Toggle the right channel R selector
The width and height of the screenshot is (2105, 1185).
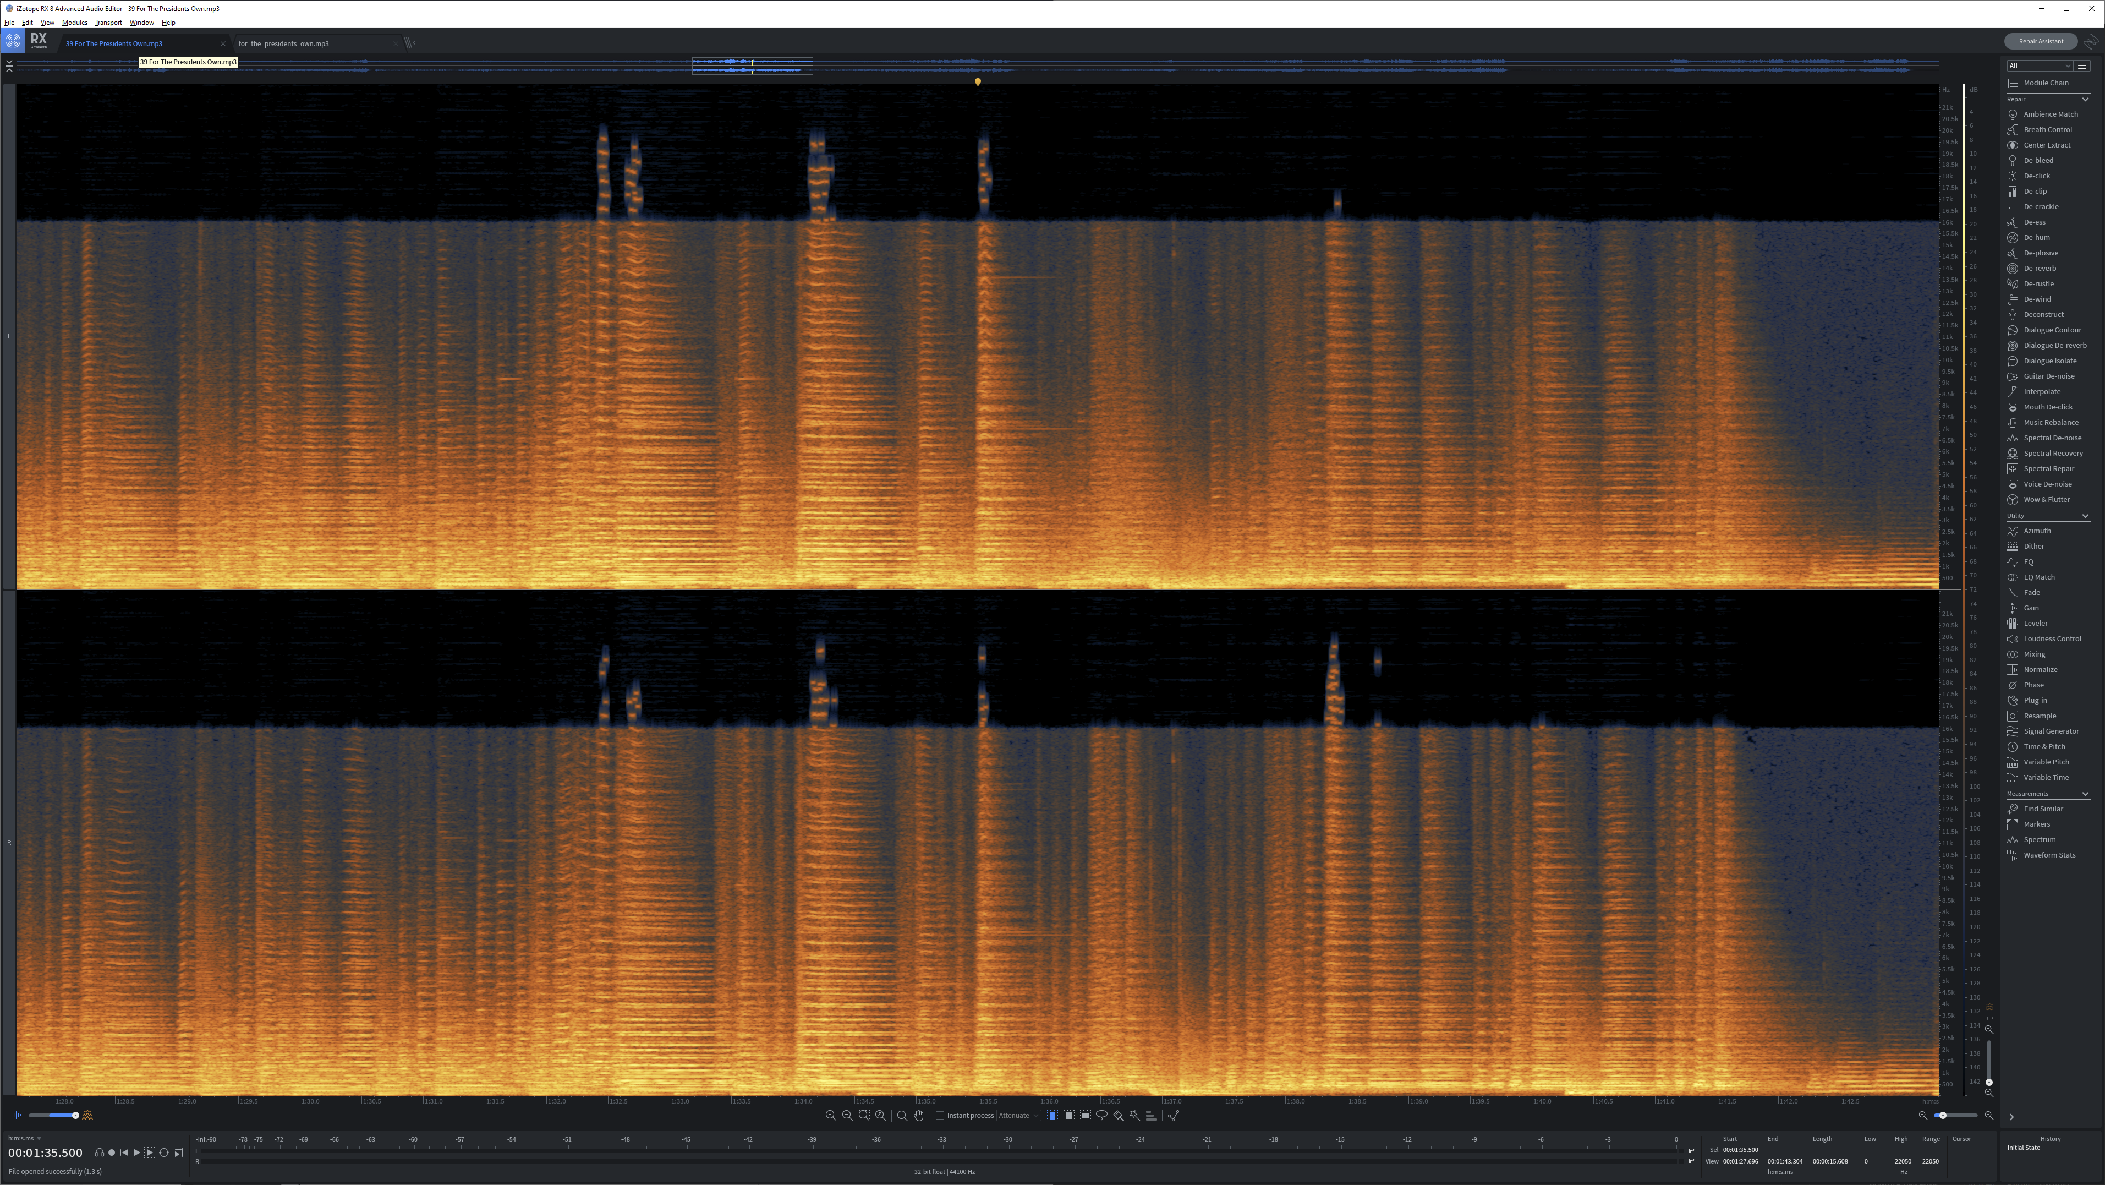point(9,843)
